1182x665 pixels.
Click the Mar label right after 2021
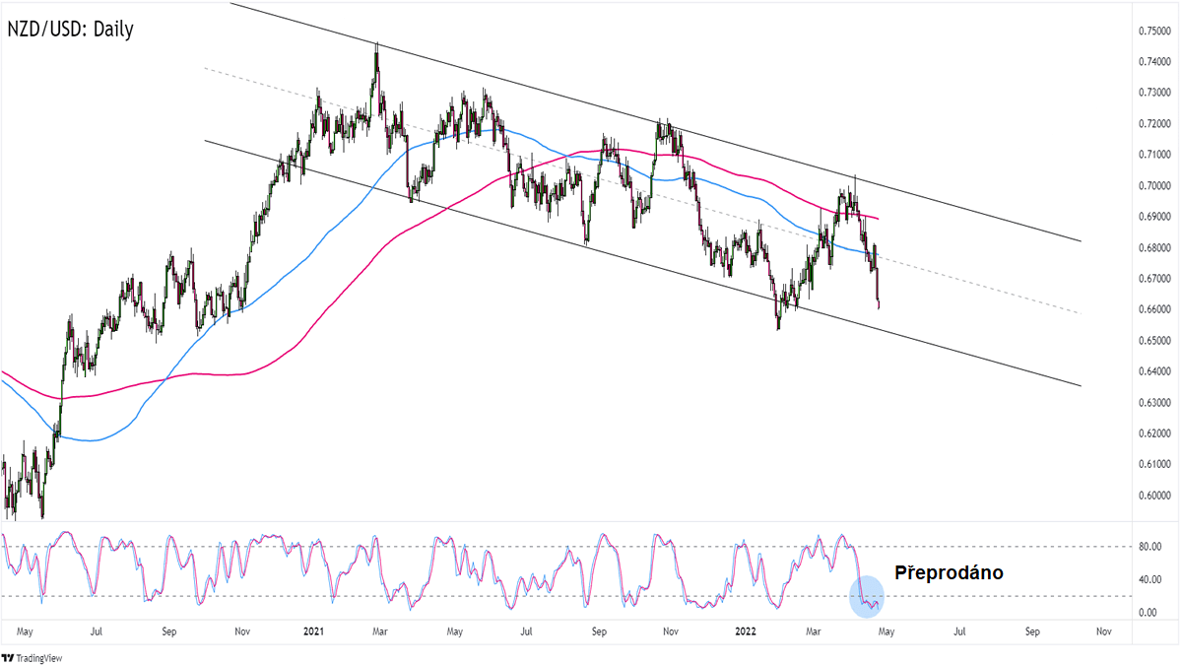pos(382,630)
